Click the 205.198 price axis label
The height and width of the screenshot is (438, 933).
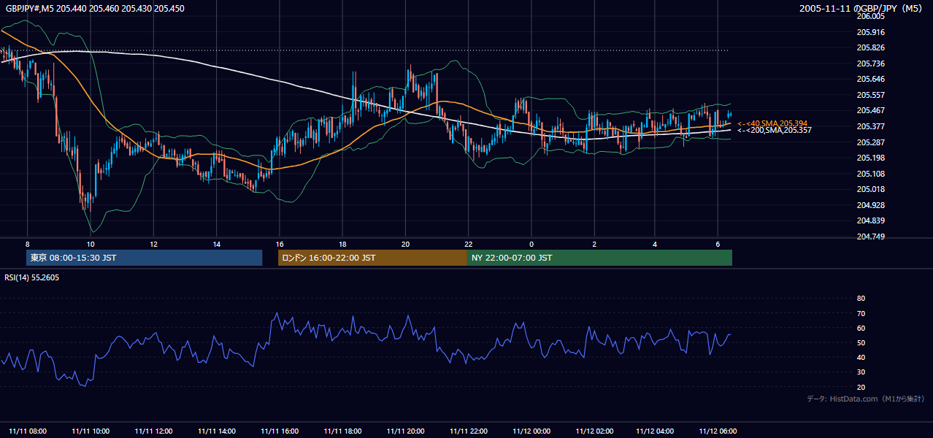[870, 158]
